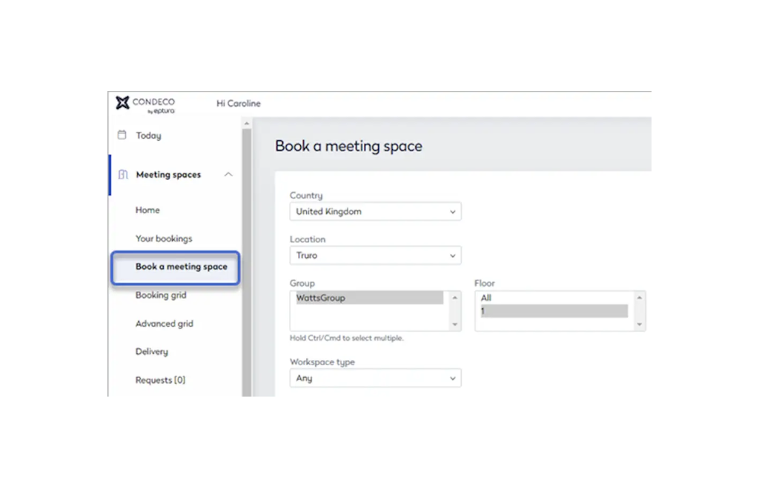
Task: Open the Advanced grid view
Action: (165, 324)
